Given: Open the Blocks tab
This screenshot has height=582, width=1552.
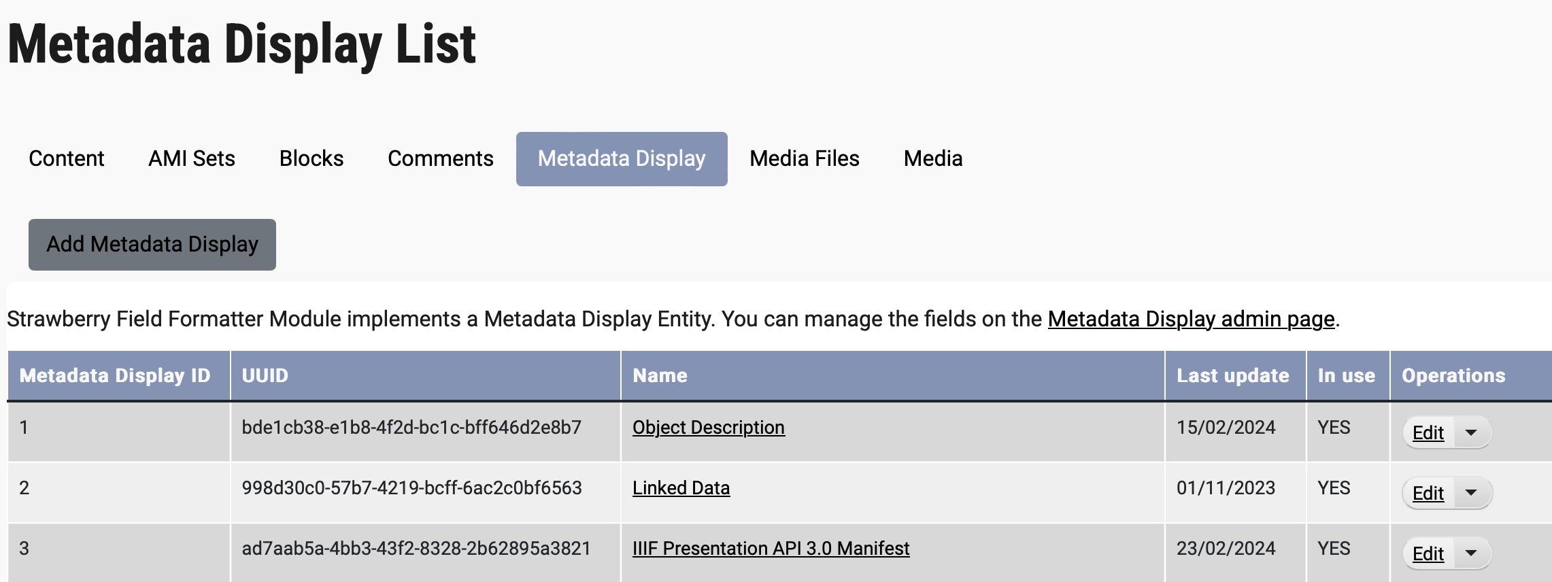Looking at the screenshot, I should pos(311,158).
